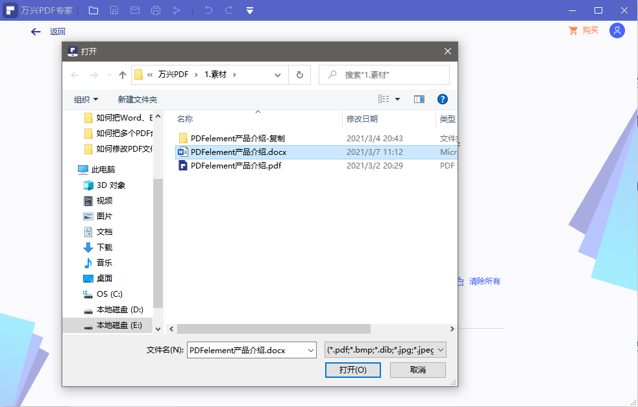Open the user account avatar

point(617,30)
